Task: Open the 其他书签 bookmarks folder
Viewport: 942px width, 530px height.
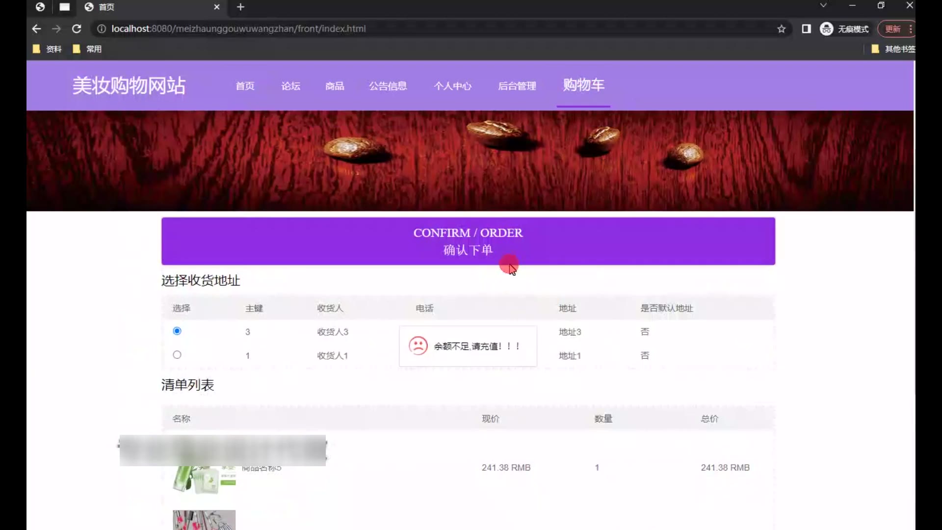Action: pyautogui.click(x=894, y=49)
